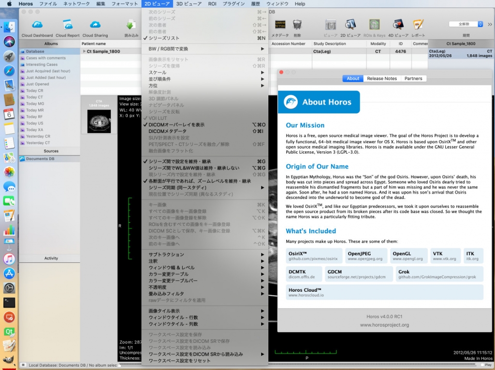Select Cta(Leg) study in right panel
The width and height of the screenshot is (495, 370).
[460, 53]
